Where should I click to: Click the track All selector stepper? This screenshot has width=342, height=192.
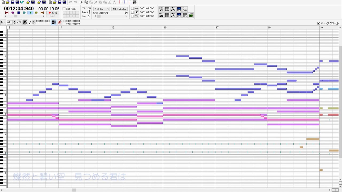click(x=14, y=22)
